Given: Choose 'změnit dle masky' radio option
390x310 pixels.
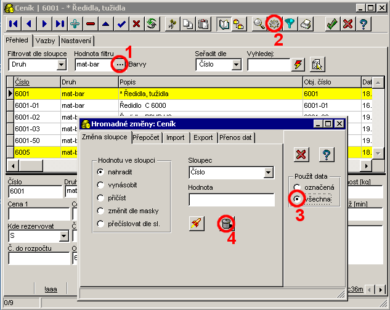Looking at the screenshot, I should pos(100,211).
